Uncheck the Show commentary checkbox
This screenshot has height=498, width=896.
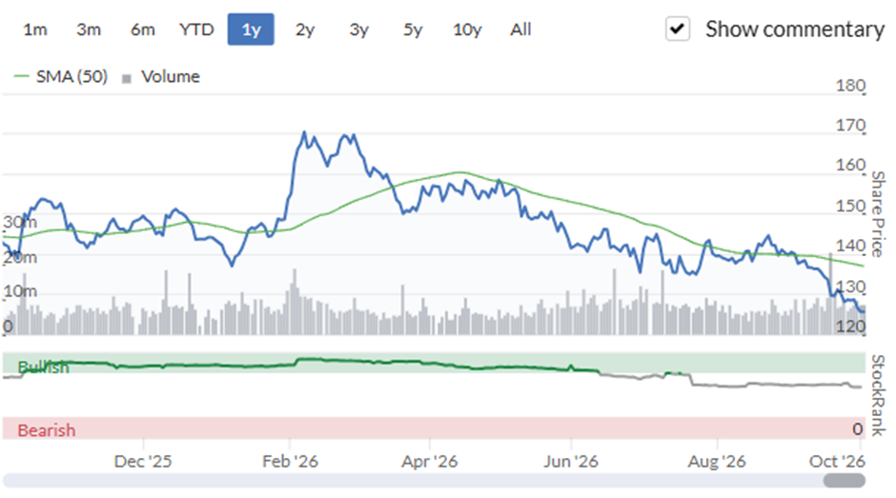point(678,29)
